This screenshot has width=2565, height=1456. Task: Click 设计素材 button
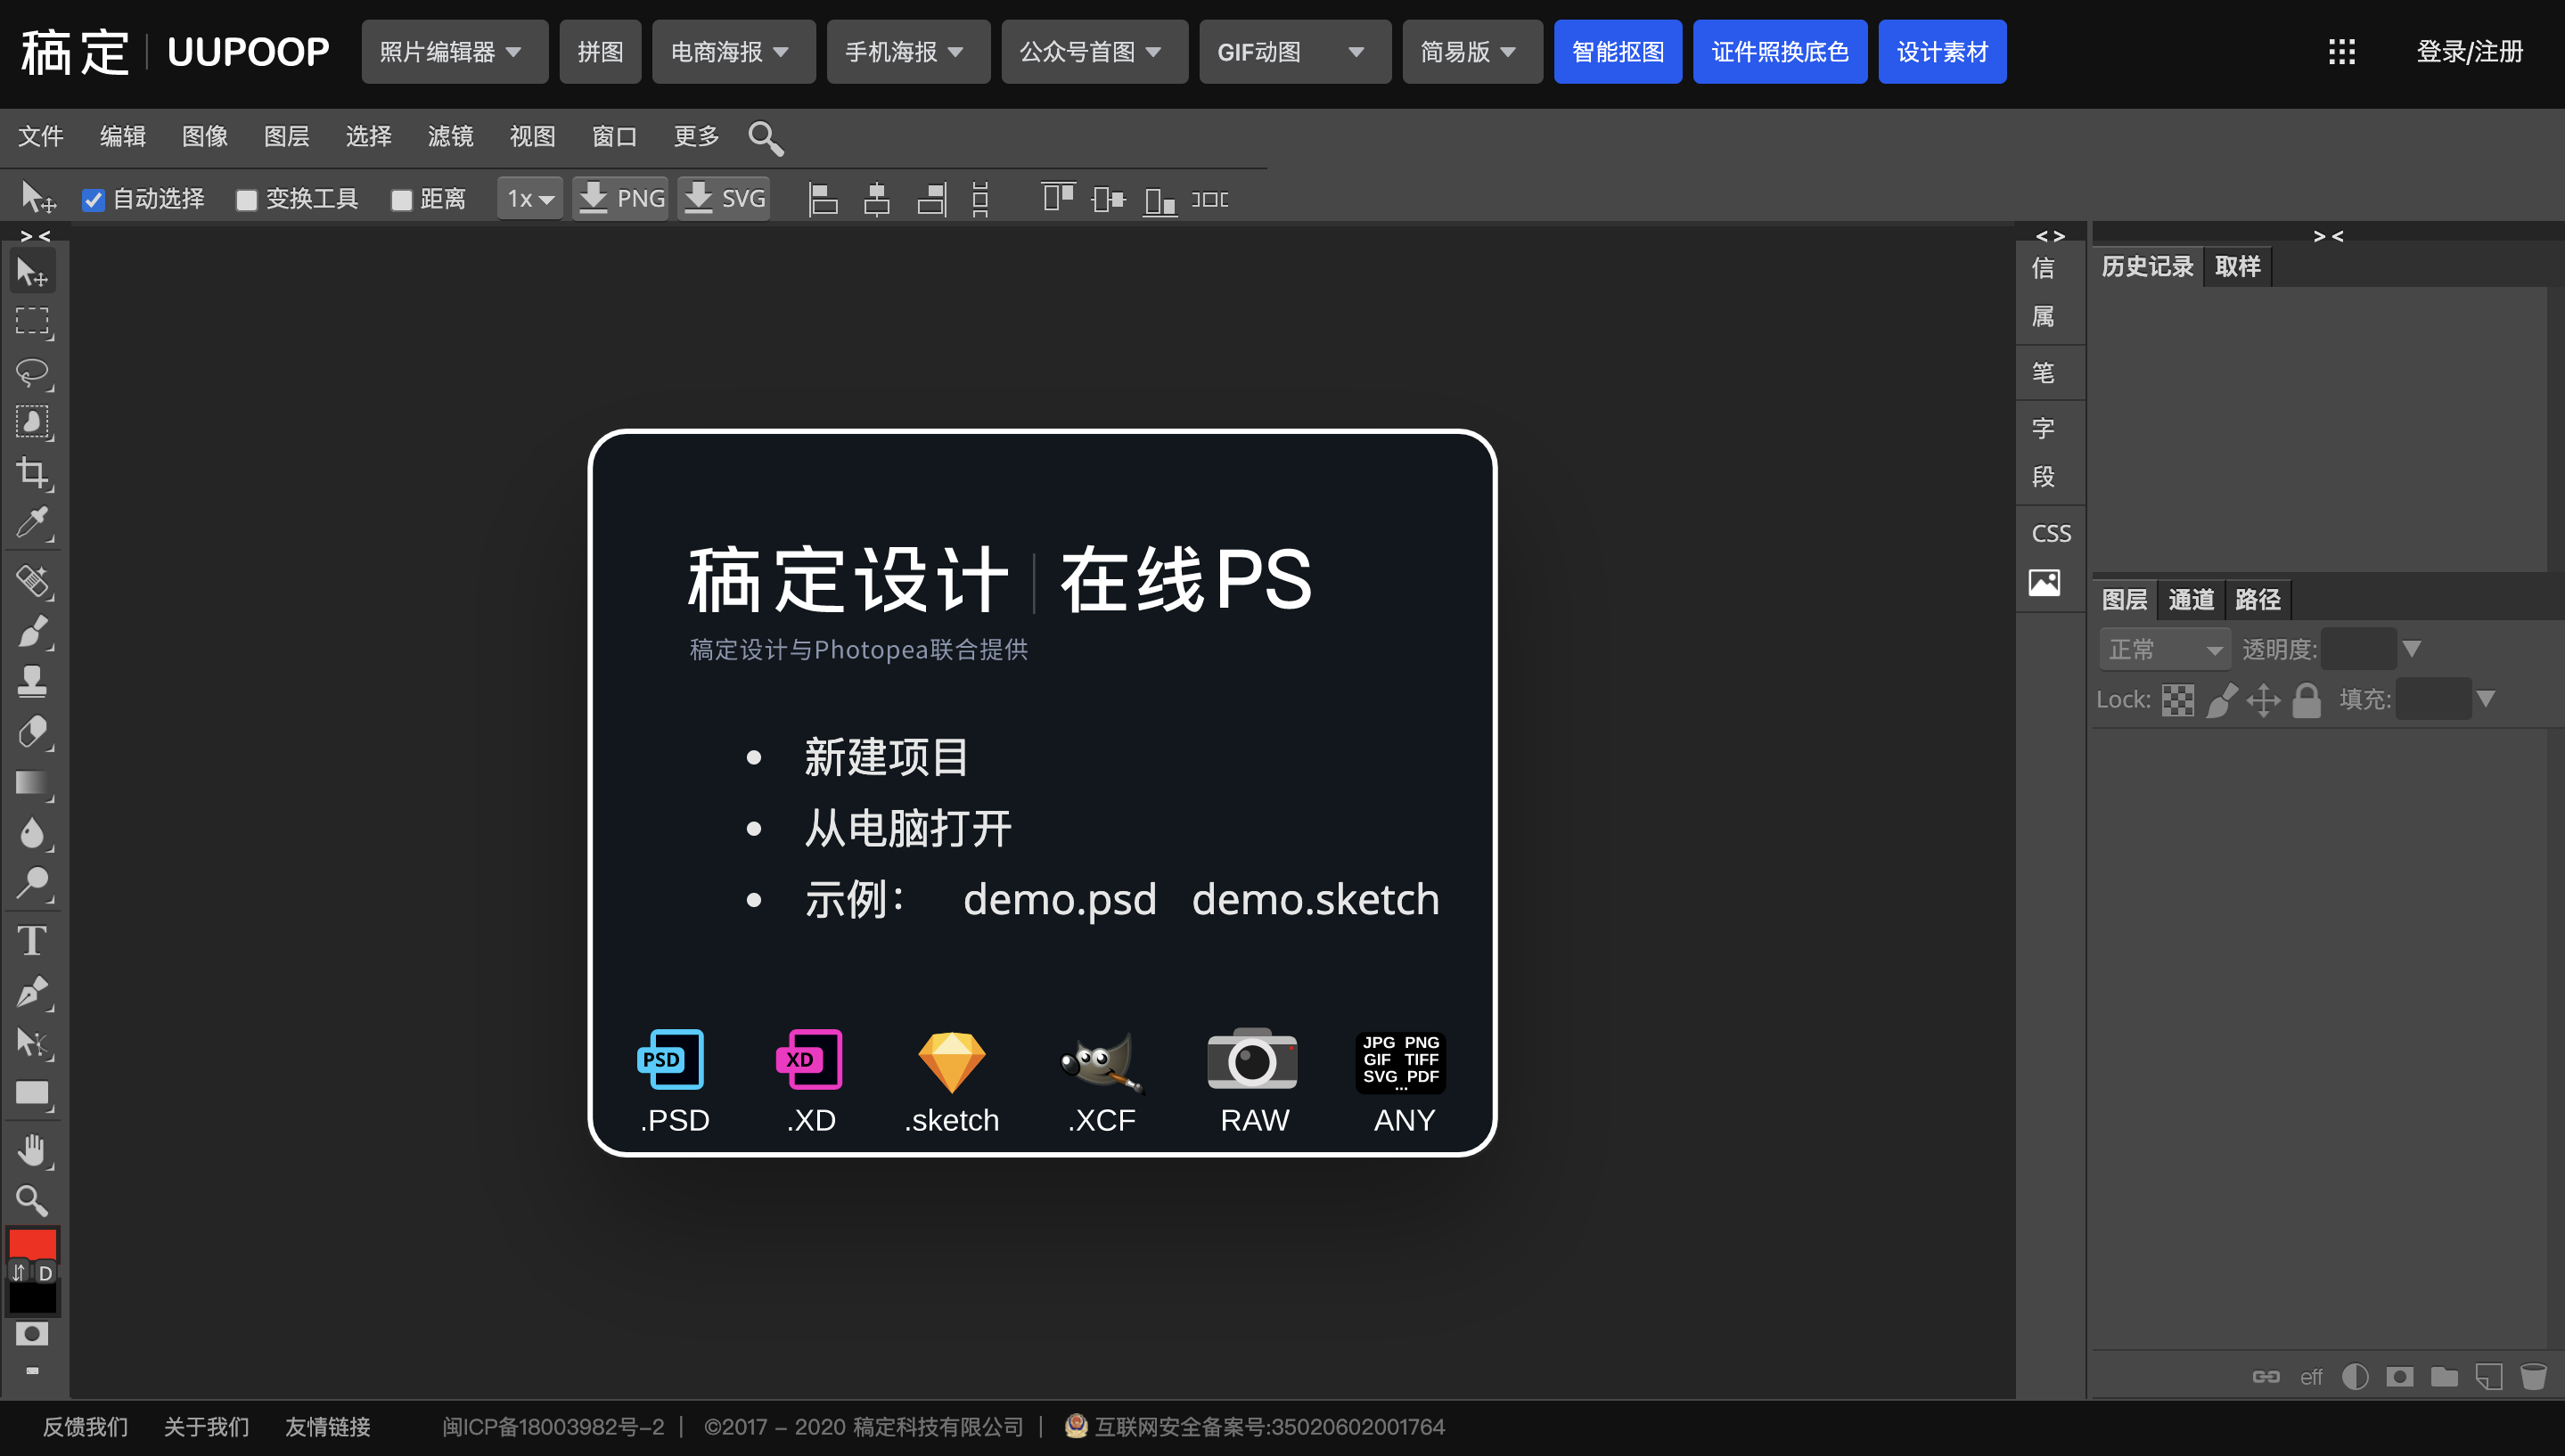1942,52
